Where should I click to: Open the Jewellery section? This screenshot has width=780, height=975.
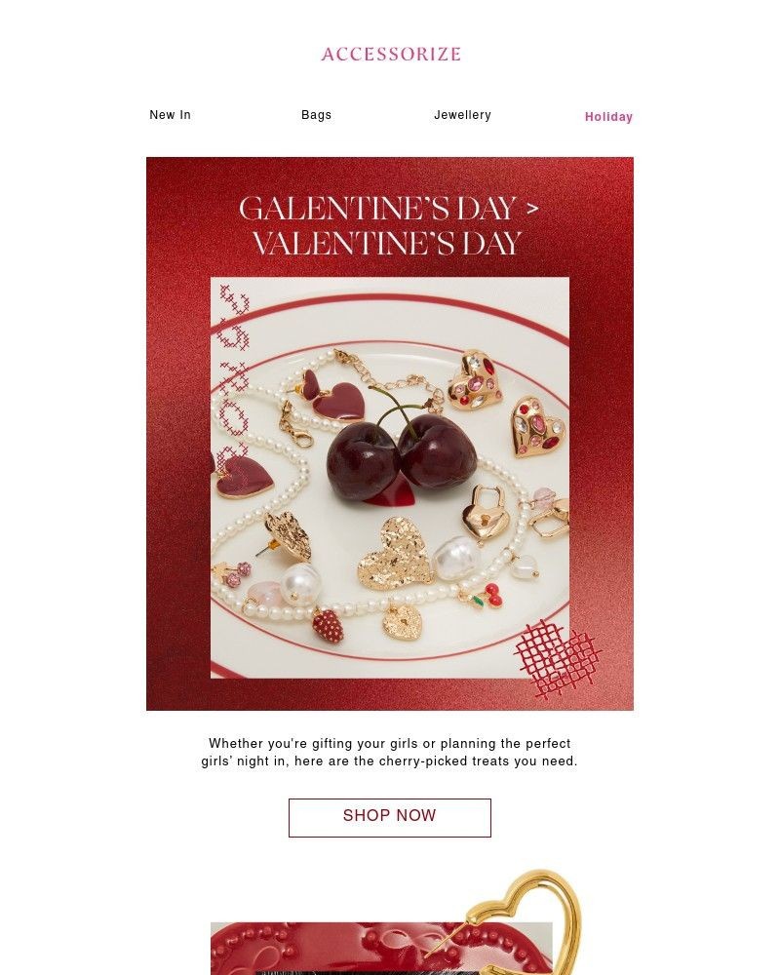[463, 115]
